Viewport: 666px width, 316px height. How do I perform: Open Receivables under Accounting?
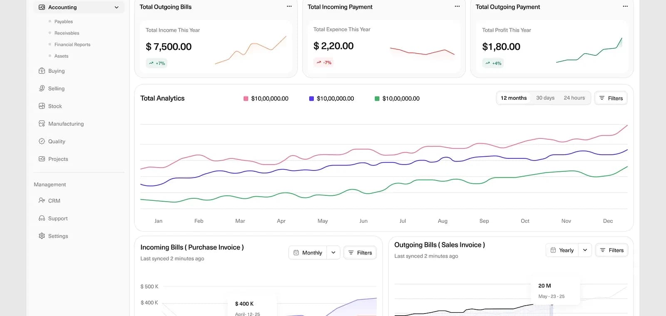point(67,33)
